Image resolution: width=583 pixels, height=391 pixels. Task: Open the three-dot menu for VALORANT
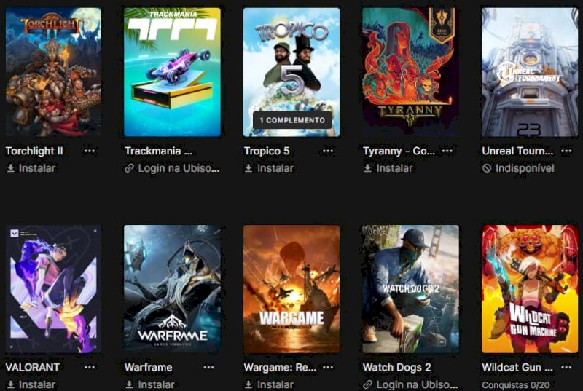[x=90, y=367]
